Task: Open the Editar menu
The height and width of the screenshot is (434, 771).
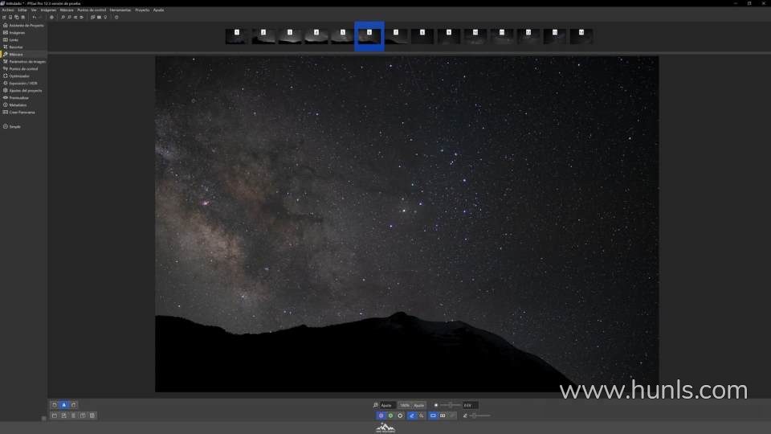Action: pos(22,10)
